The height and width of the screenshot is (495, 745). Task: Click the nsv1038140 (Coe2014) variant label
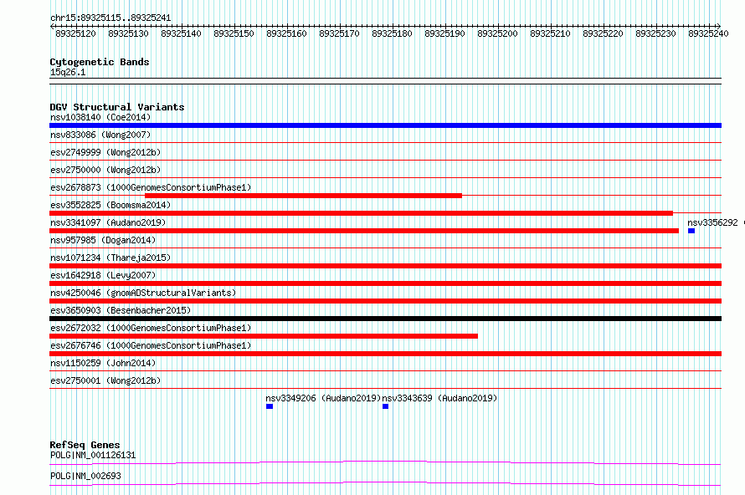[x=100, y=117]
